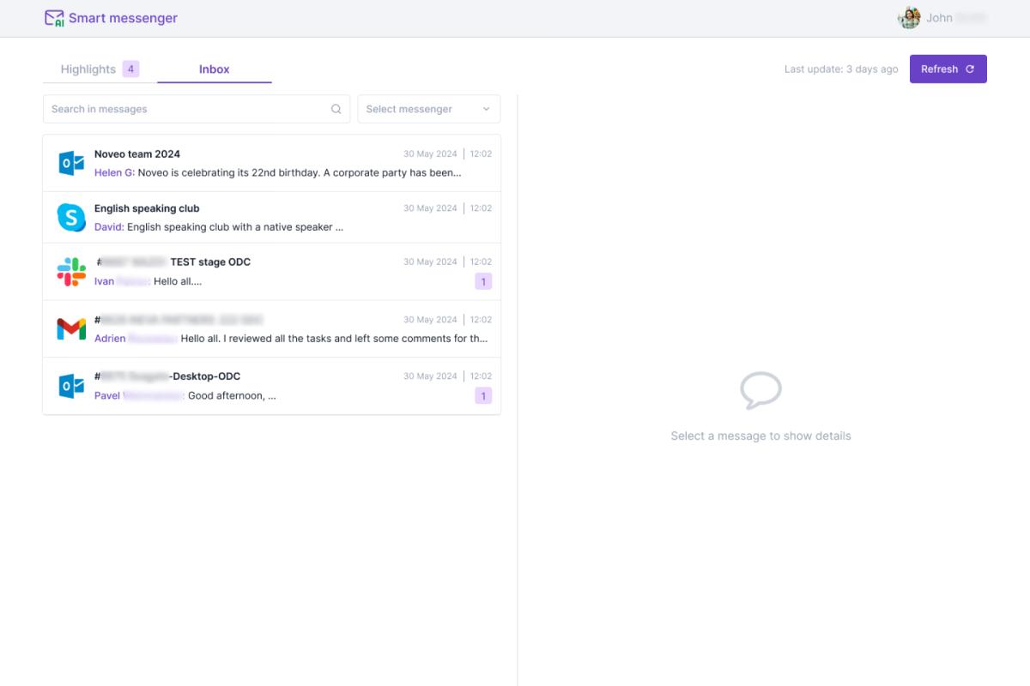Click the Outlook icon beside Desktop-ODC chat
The height and width of the screenshot is (686, 1030).
pos(70,385)
